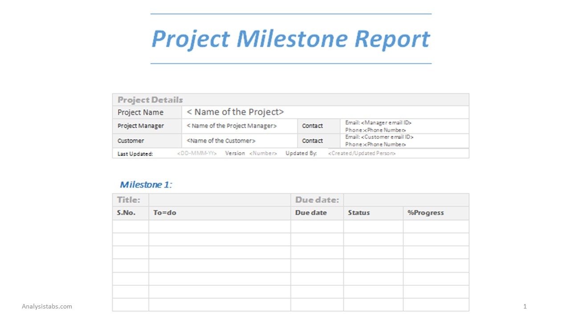Select the To=do column header

[x=165, y=213]
